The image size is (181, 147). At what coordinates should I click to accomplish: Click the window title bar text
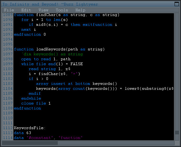coord(50,4)
